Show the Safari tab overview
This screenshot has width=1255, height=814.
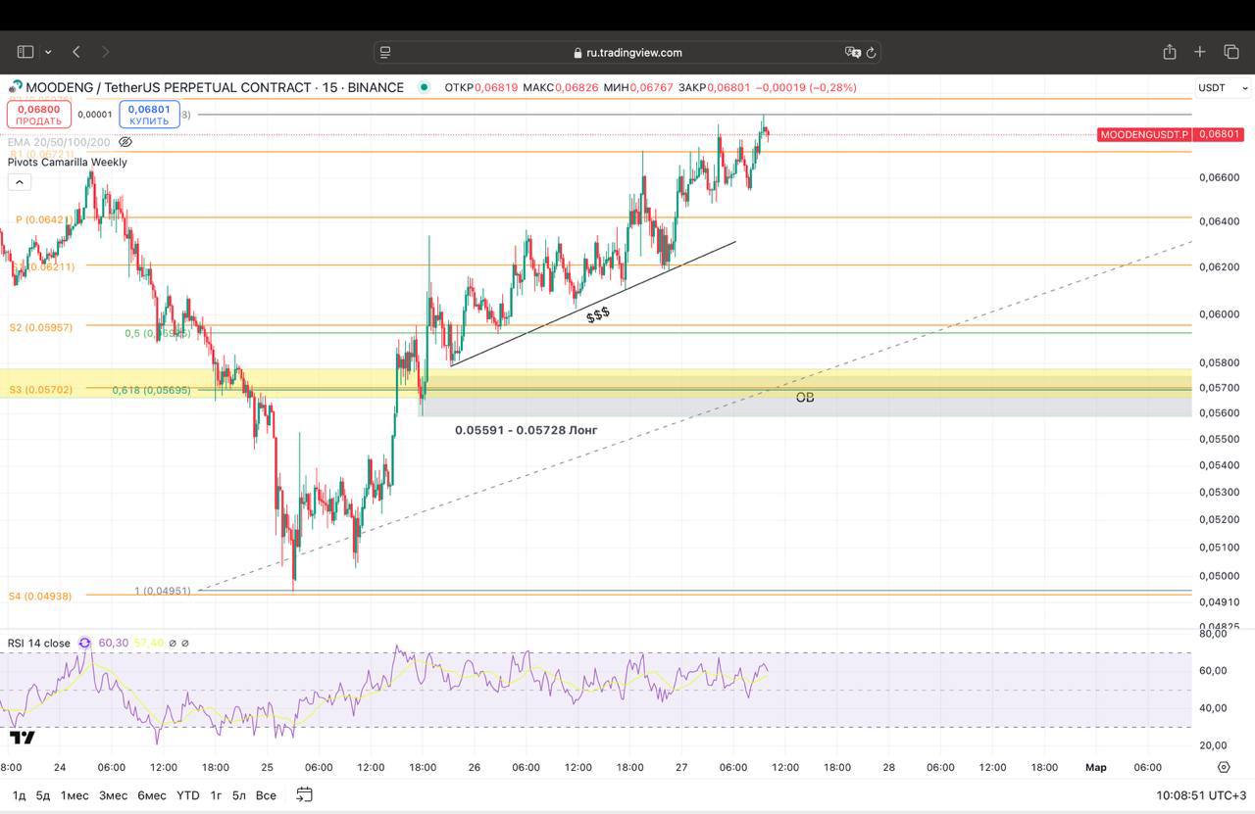click(1231, 52)
